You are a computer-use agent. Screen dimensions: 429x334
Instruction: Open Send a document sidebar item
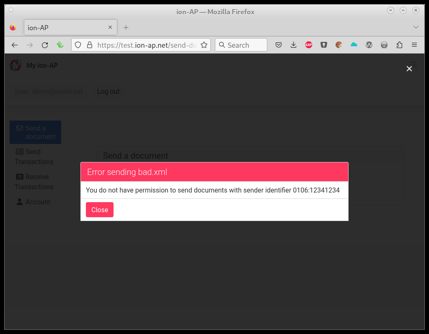pos(35,132)
